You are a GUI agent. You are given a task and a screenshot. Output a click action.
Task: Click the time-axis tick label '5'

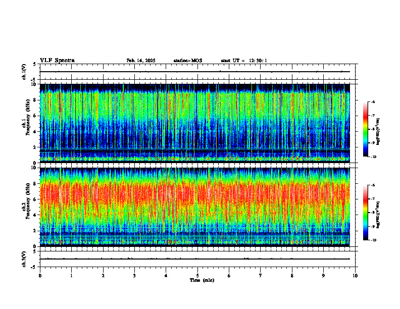tap(197, 276)
